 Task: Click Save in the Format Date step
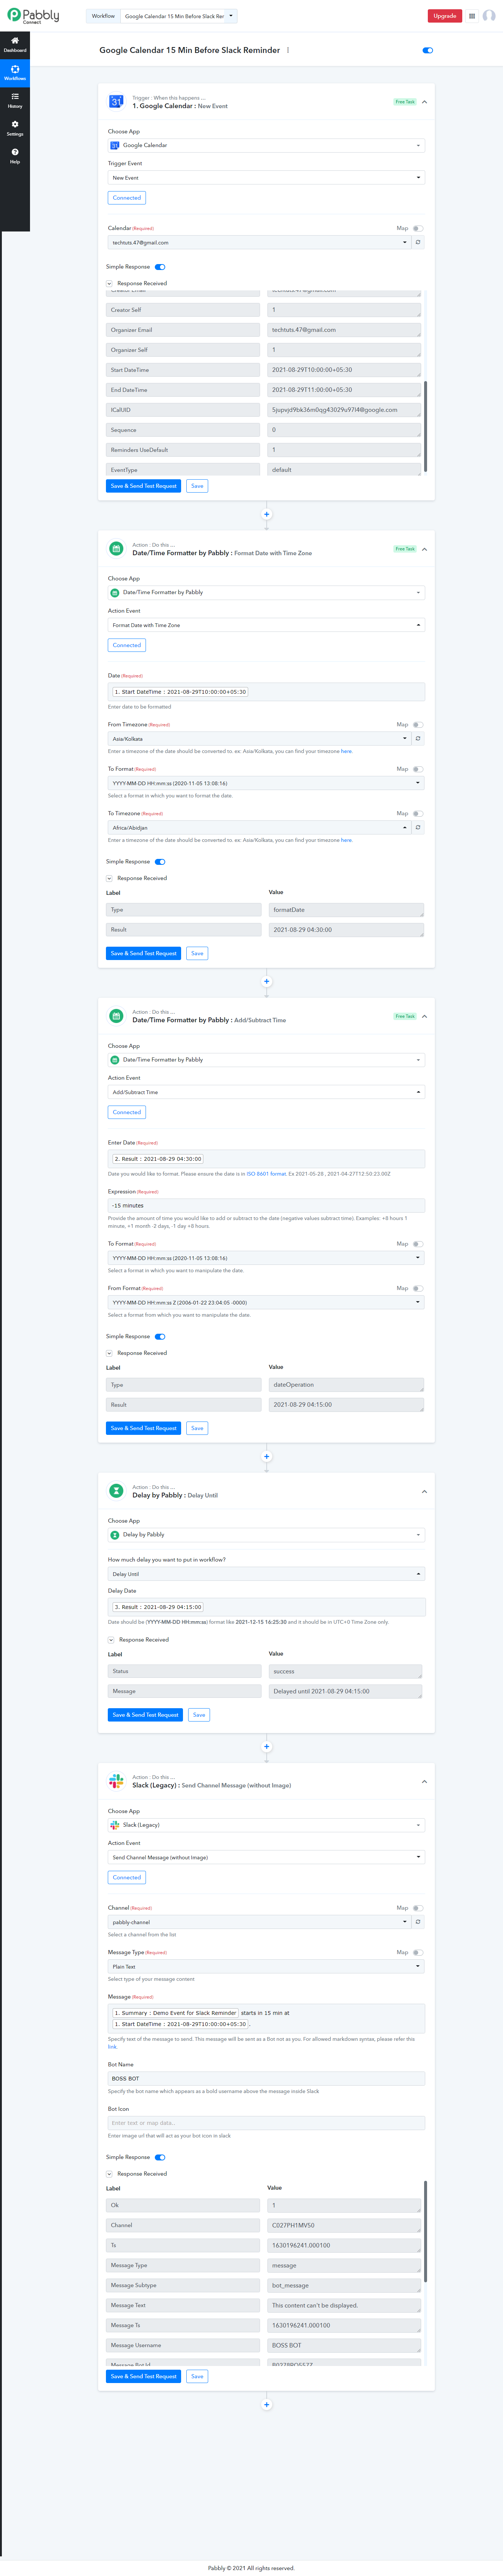pos(197,953)
